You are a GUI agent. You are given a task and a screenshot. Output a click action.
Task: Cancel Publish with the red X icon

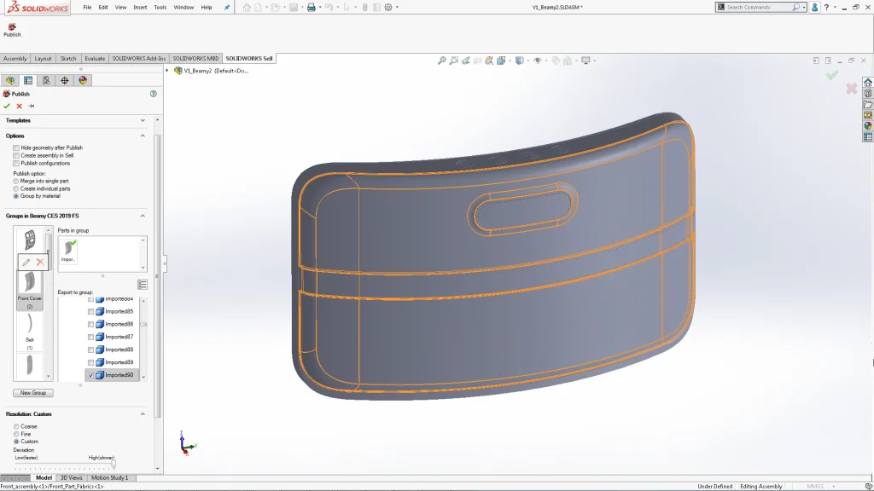[x=19, y=107]
